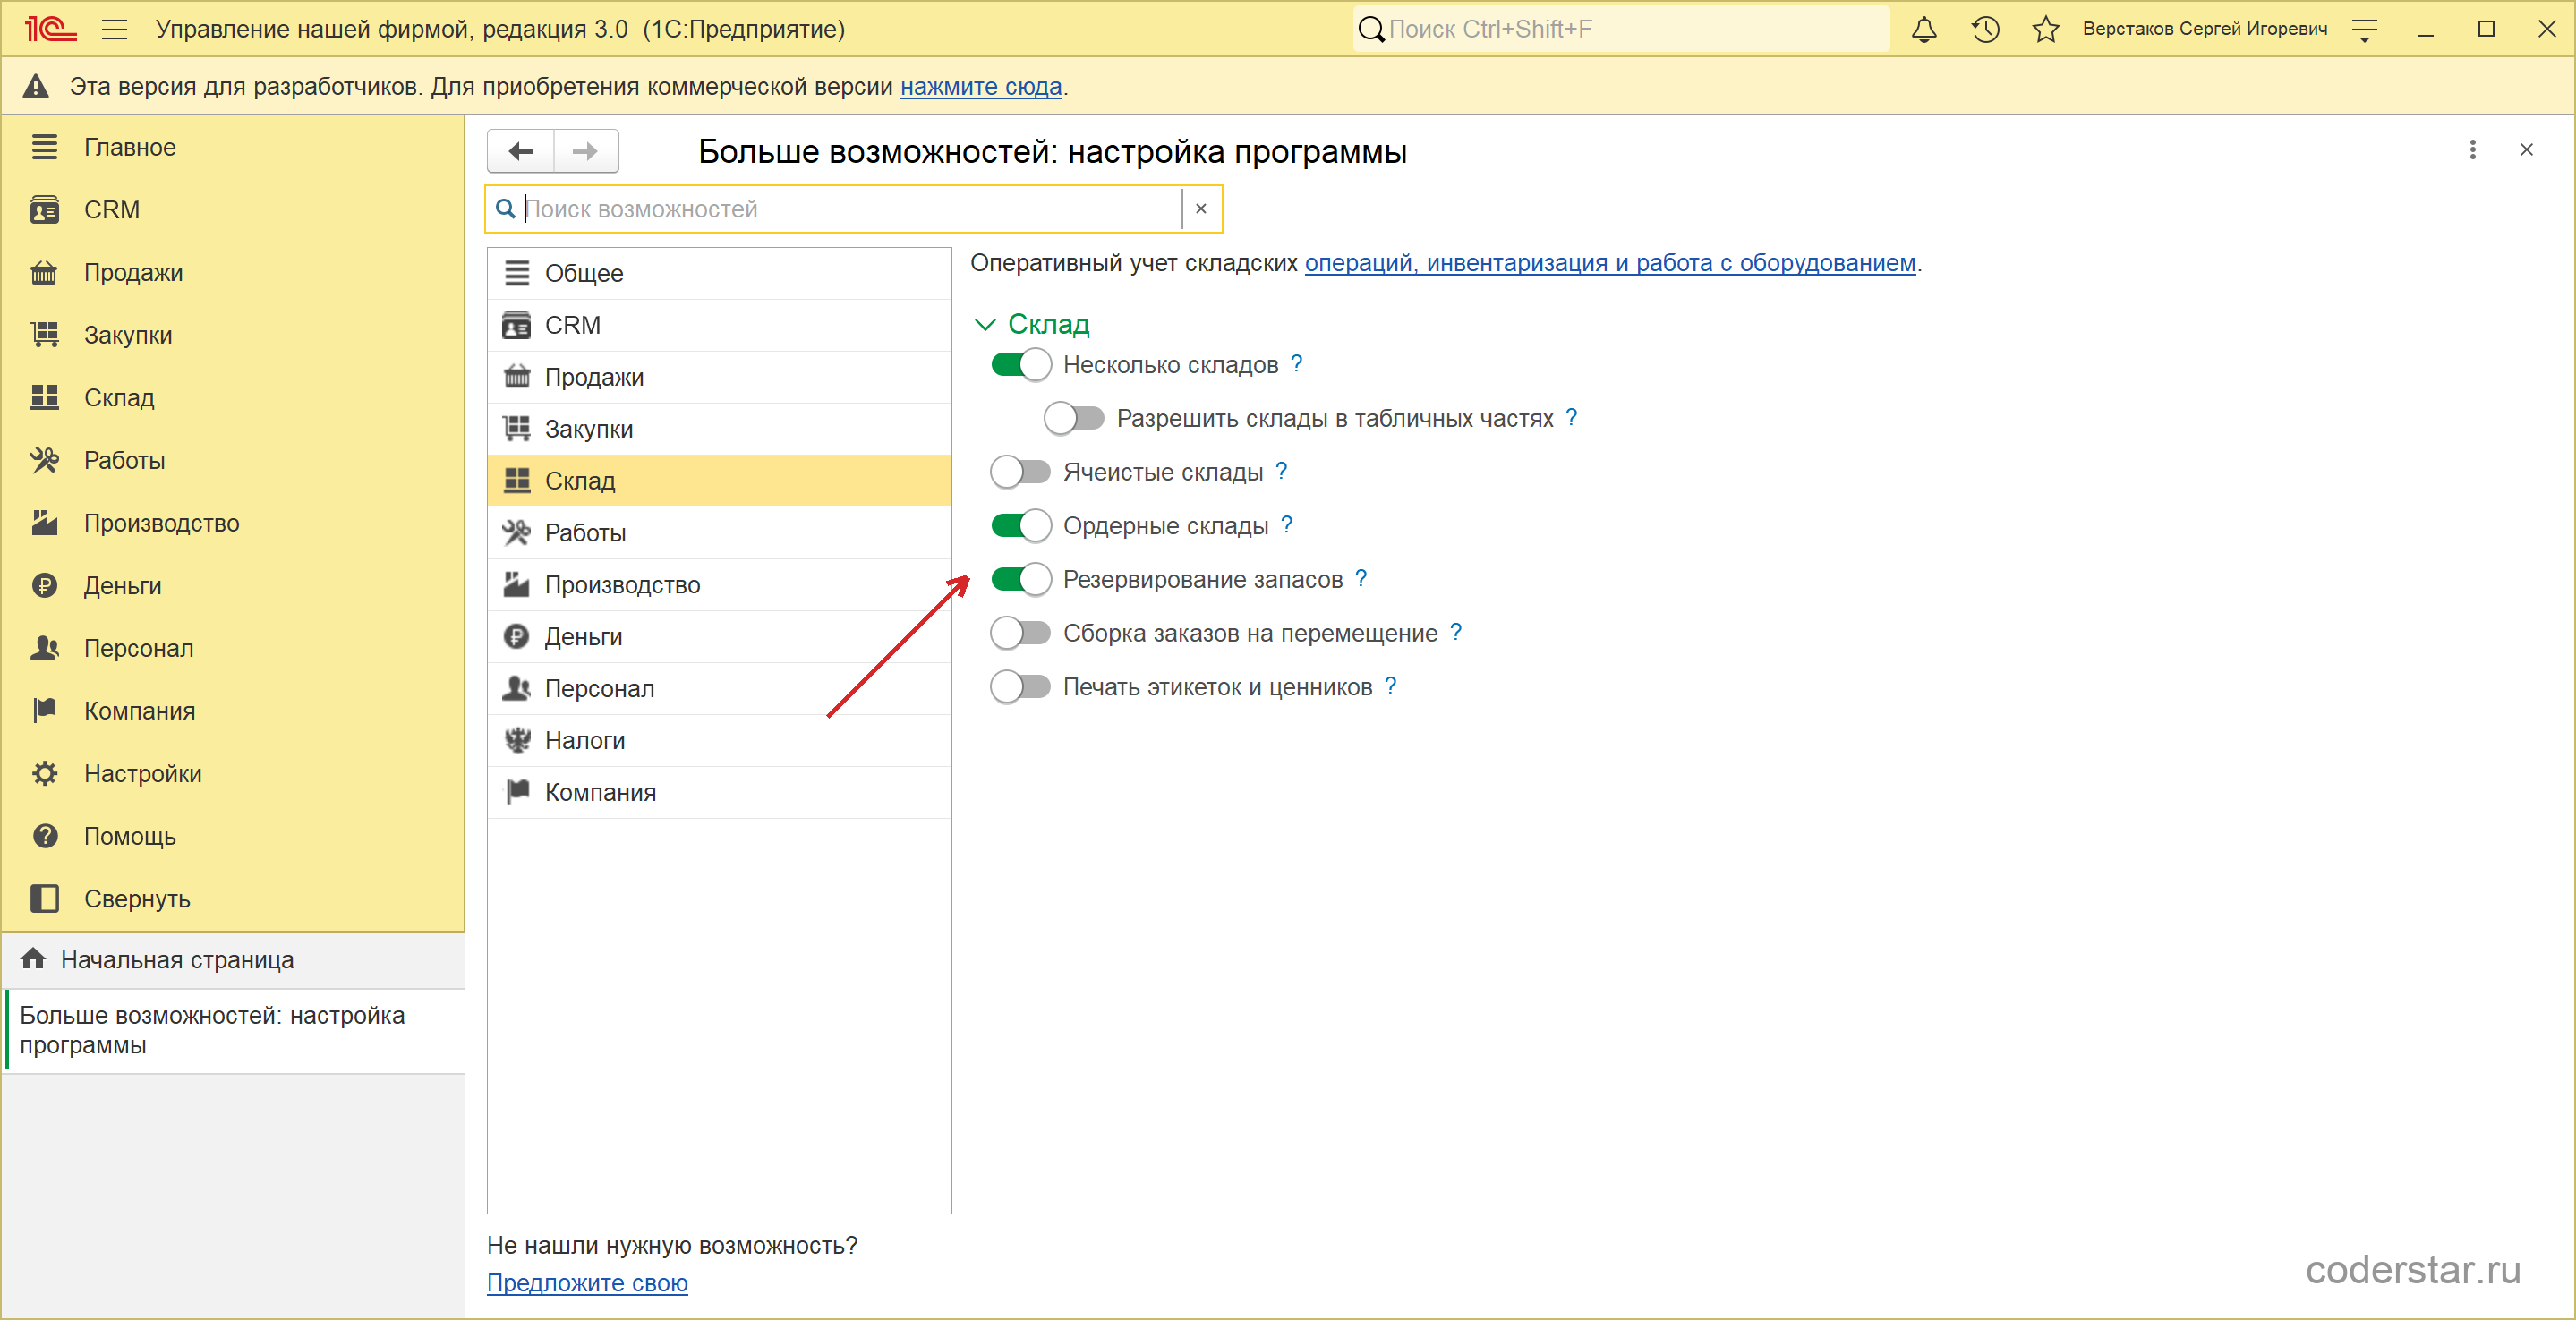Select Общее in settings category list

[719, 273]
